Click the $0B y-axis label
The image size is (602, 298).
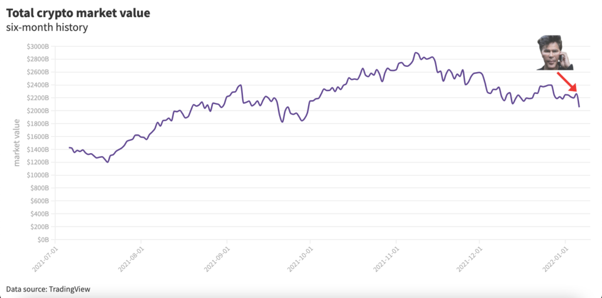pos(43,240)
